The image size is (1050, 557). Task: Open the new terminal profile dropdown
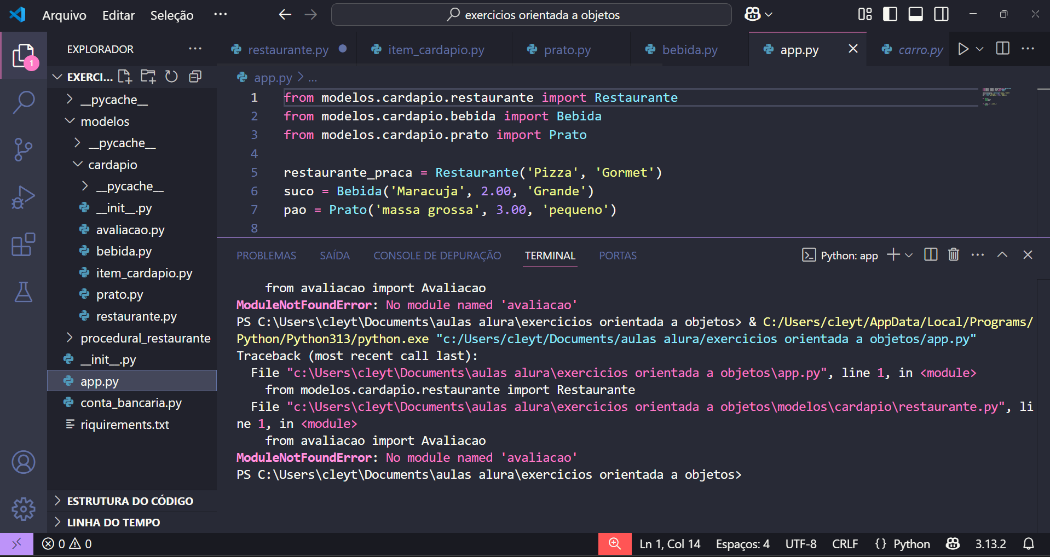(909, 255)
